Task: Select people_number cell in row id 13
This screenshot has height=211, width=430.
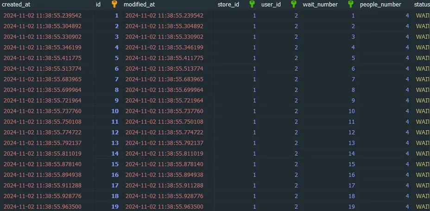Action: pyautogui.click(x=407, y=143)
